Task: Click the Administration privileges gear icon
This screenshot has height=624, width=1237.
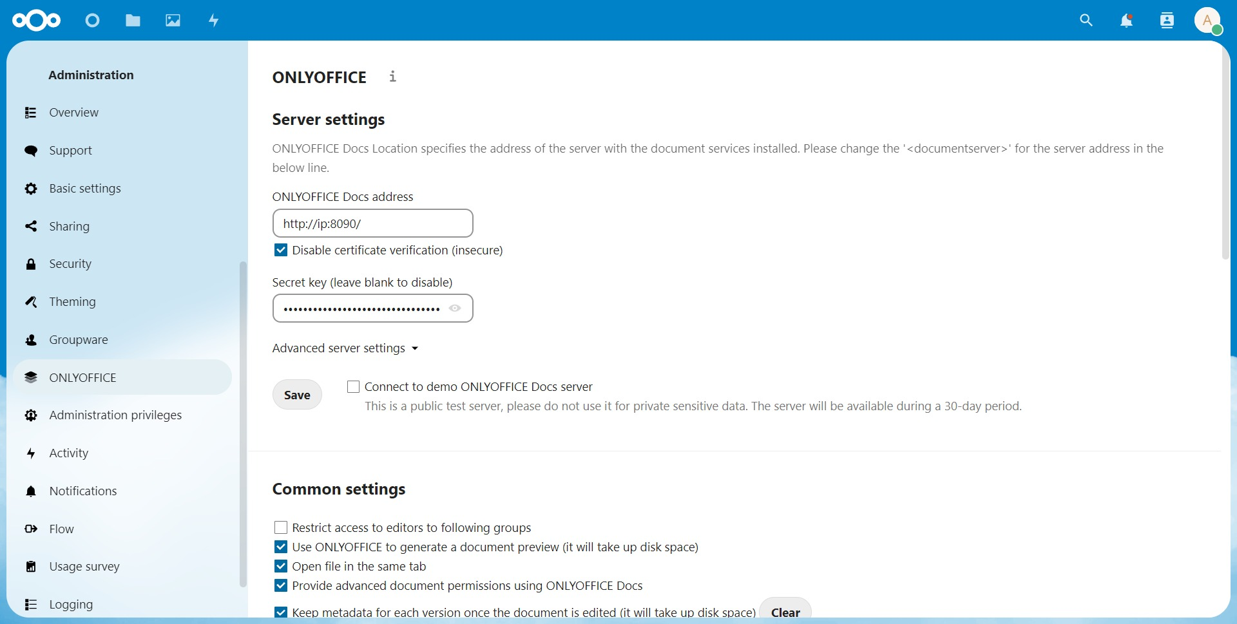Action: click(x=30, y=415)
